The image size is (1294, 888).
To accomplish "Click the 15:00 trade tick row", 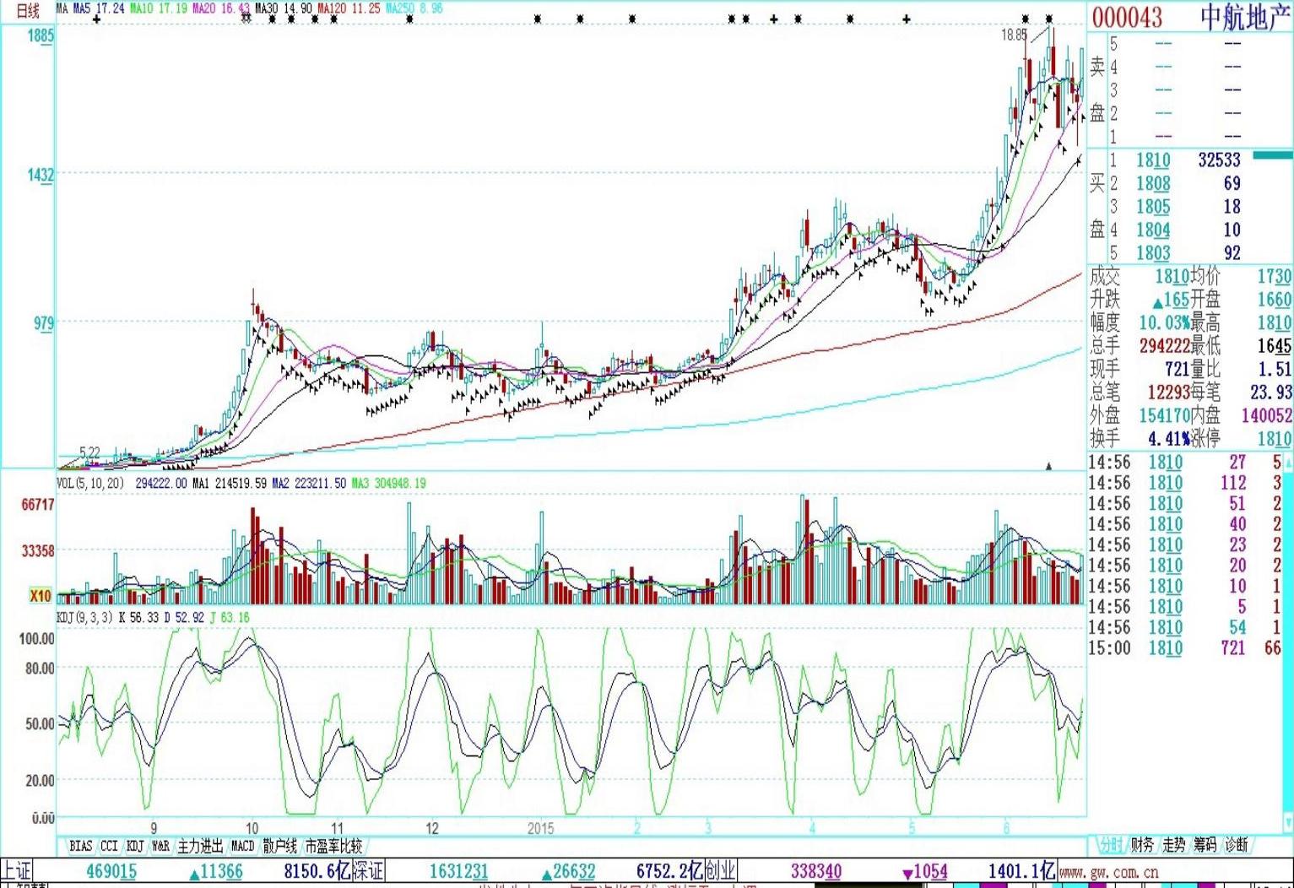I will 1185,648.
